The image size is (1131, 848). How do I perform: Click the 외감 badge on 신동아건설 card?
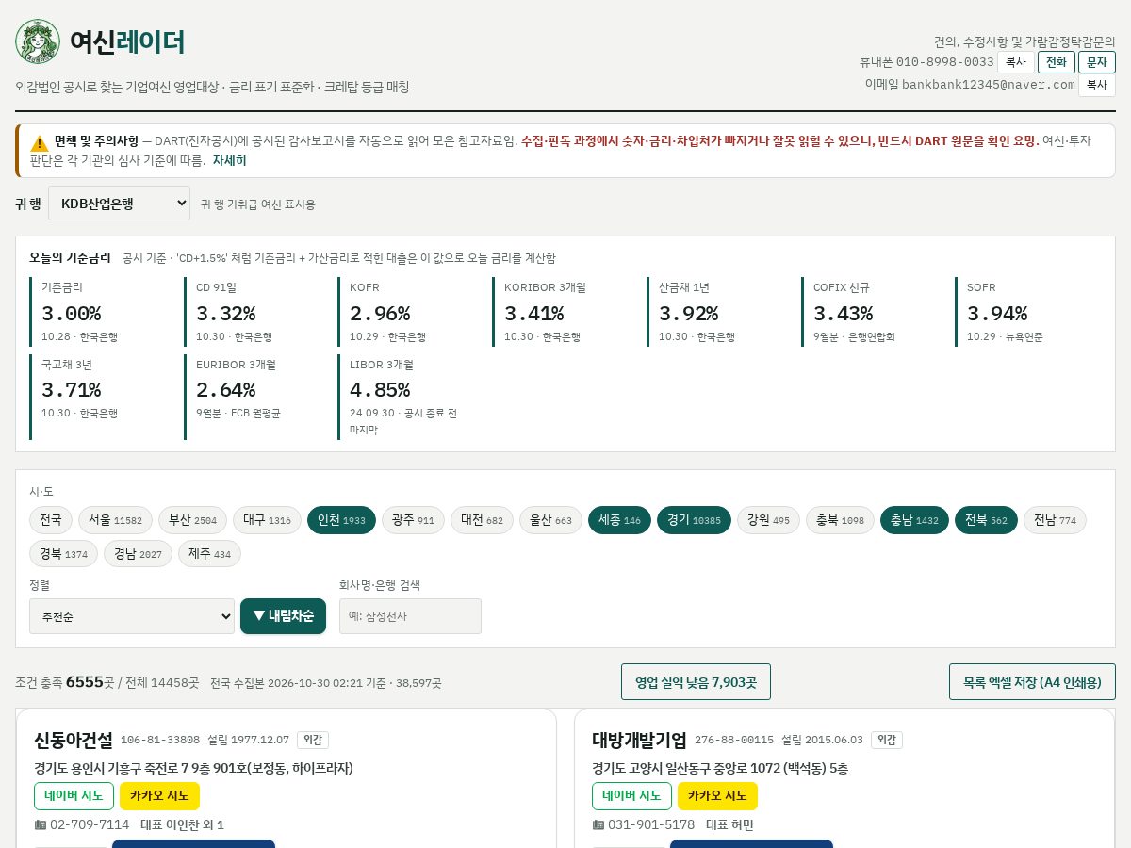313,741
